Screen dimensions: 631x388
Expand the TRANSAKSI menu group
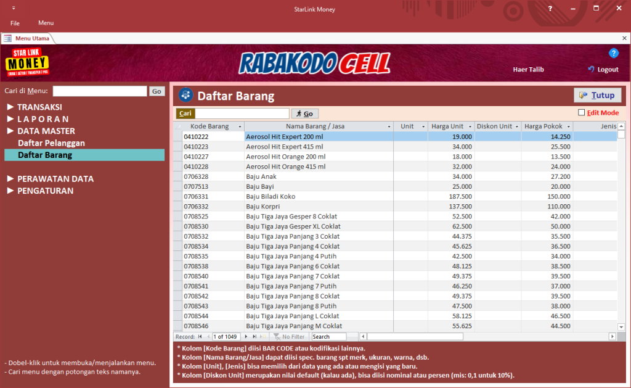point(10,107)
